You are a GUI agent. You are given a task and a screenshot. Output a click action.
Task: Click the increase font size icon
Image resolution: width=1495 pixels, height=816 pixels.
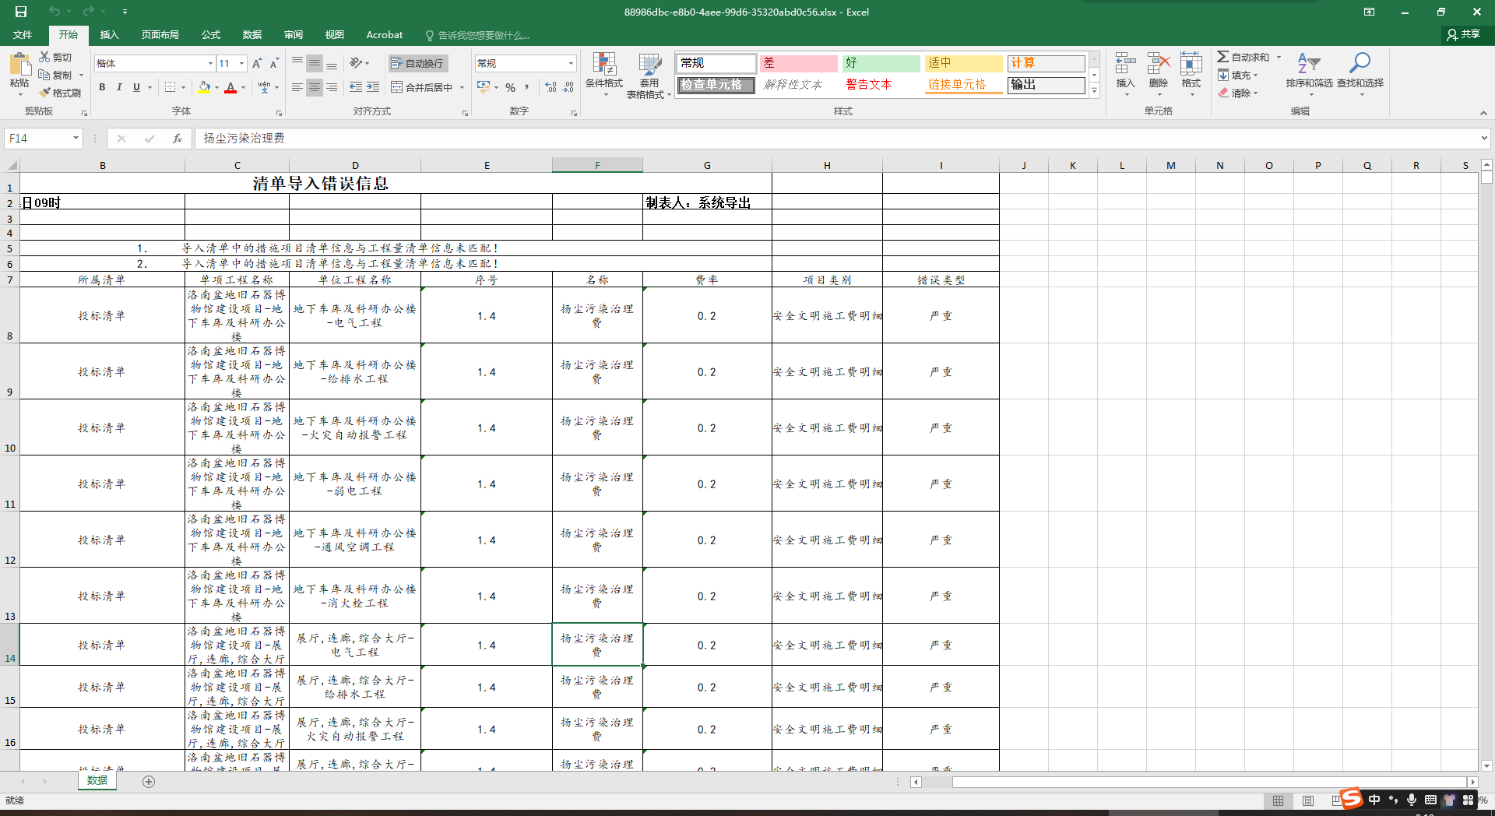pos(257,63)
